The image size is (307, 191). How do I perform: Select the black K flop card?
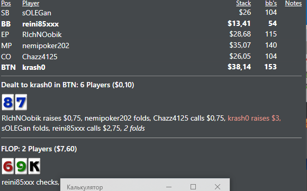coord(34,166)
